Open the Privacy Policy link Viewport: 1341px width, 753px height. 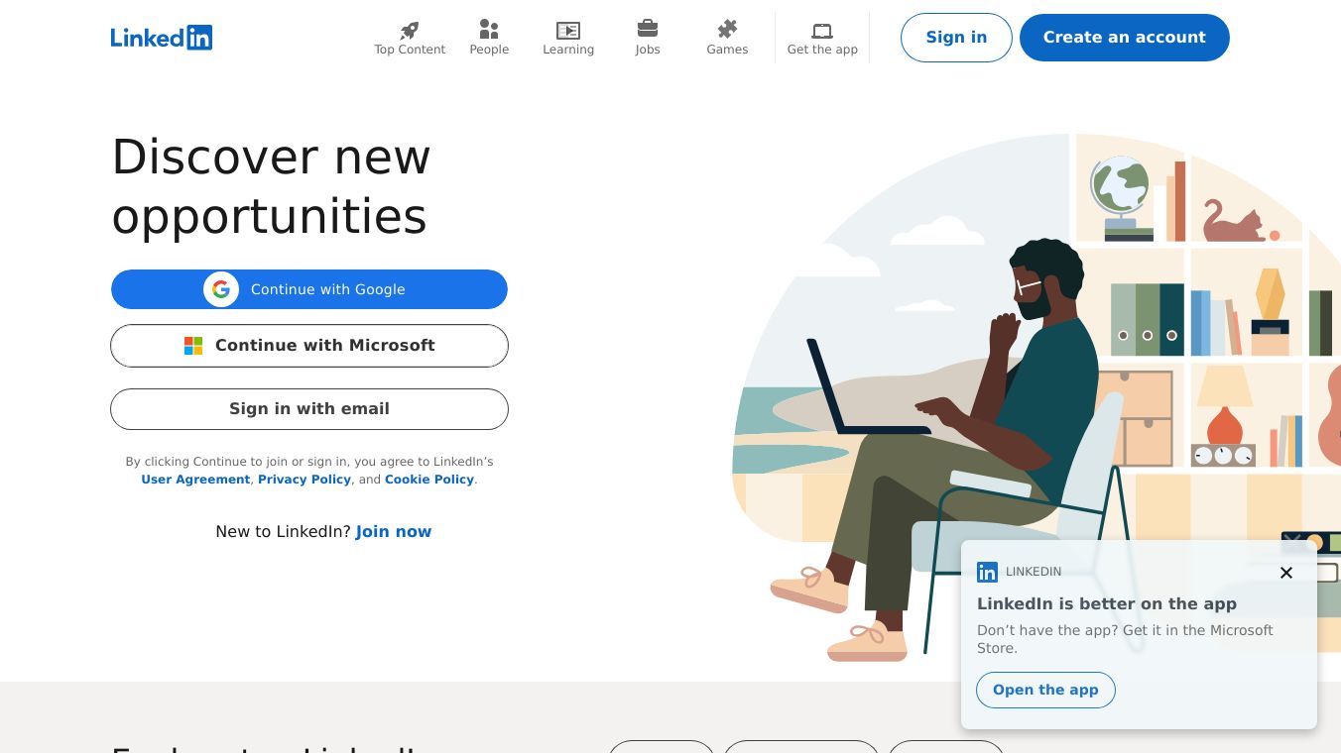305,480
